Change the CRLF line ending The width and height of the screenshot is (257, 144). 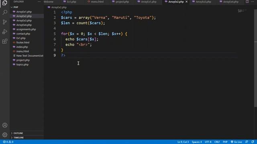[217, 142]
